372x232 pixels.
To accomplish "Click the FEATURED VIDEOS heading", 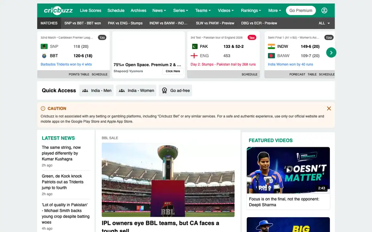I will click(271, 140).
